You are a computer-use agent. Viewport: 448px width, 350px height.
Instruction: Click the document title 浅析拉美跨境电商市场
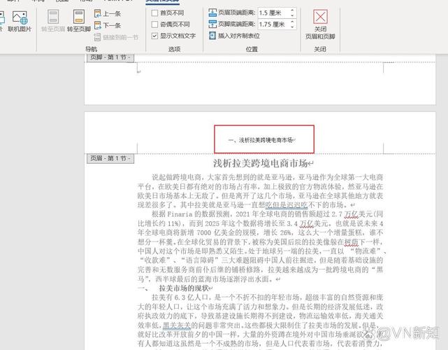[x=260, y=163]
